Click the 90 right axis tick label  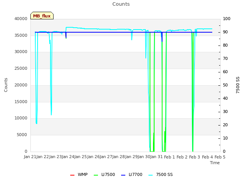point(225,32)
